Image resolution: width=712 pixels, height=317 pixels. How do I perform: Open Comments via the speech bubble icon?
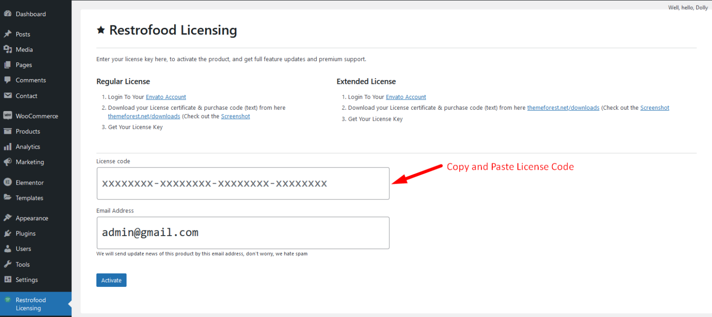coord(8,80)
